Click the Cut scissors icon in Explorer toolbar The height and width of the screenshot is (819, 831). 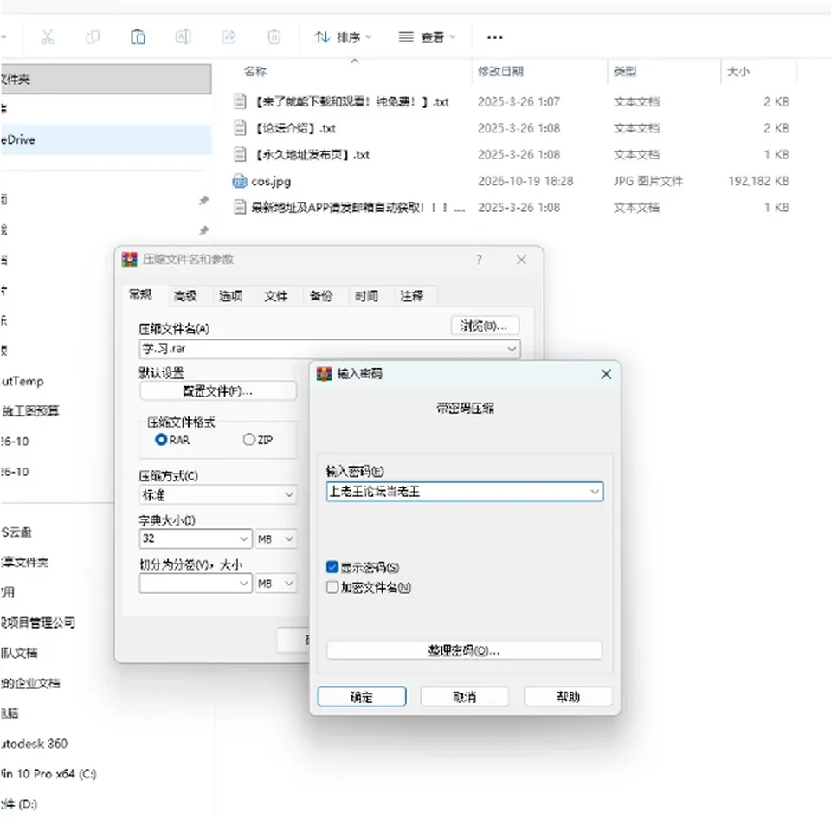click(48, 37)
